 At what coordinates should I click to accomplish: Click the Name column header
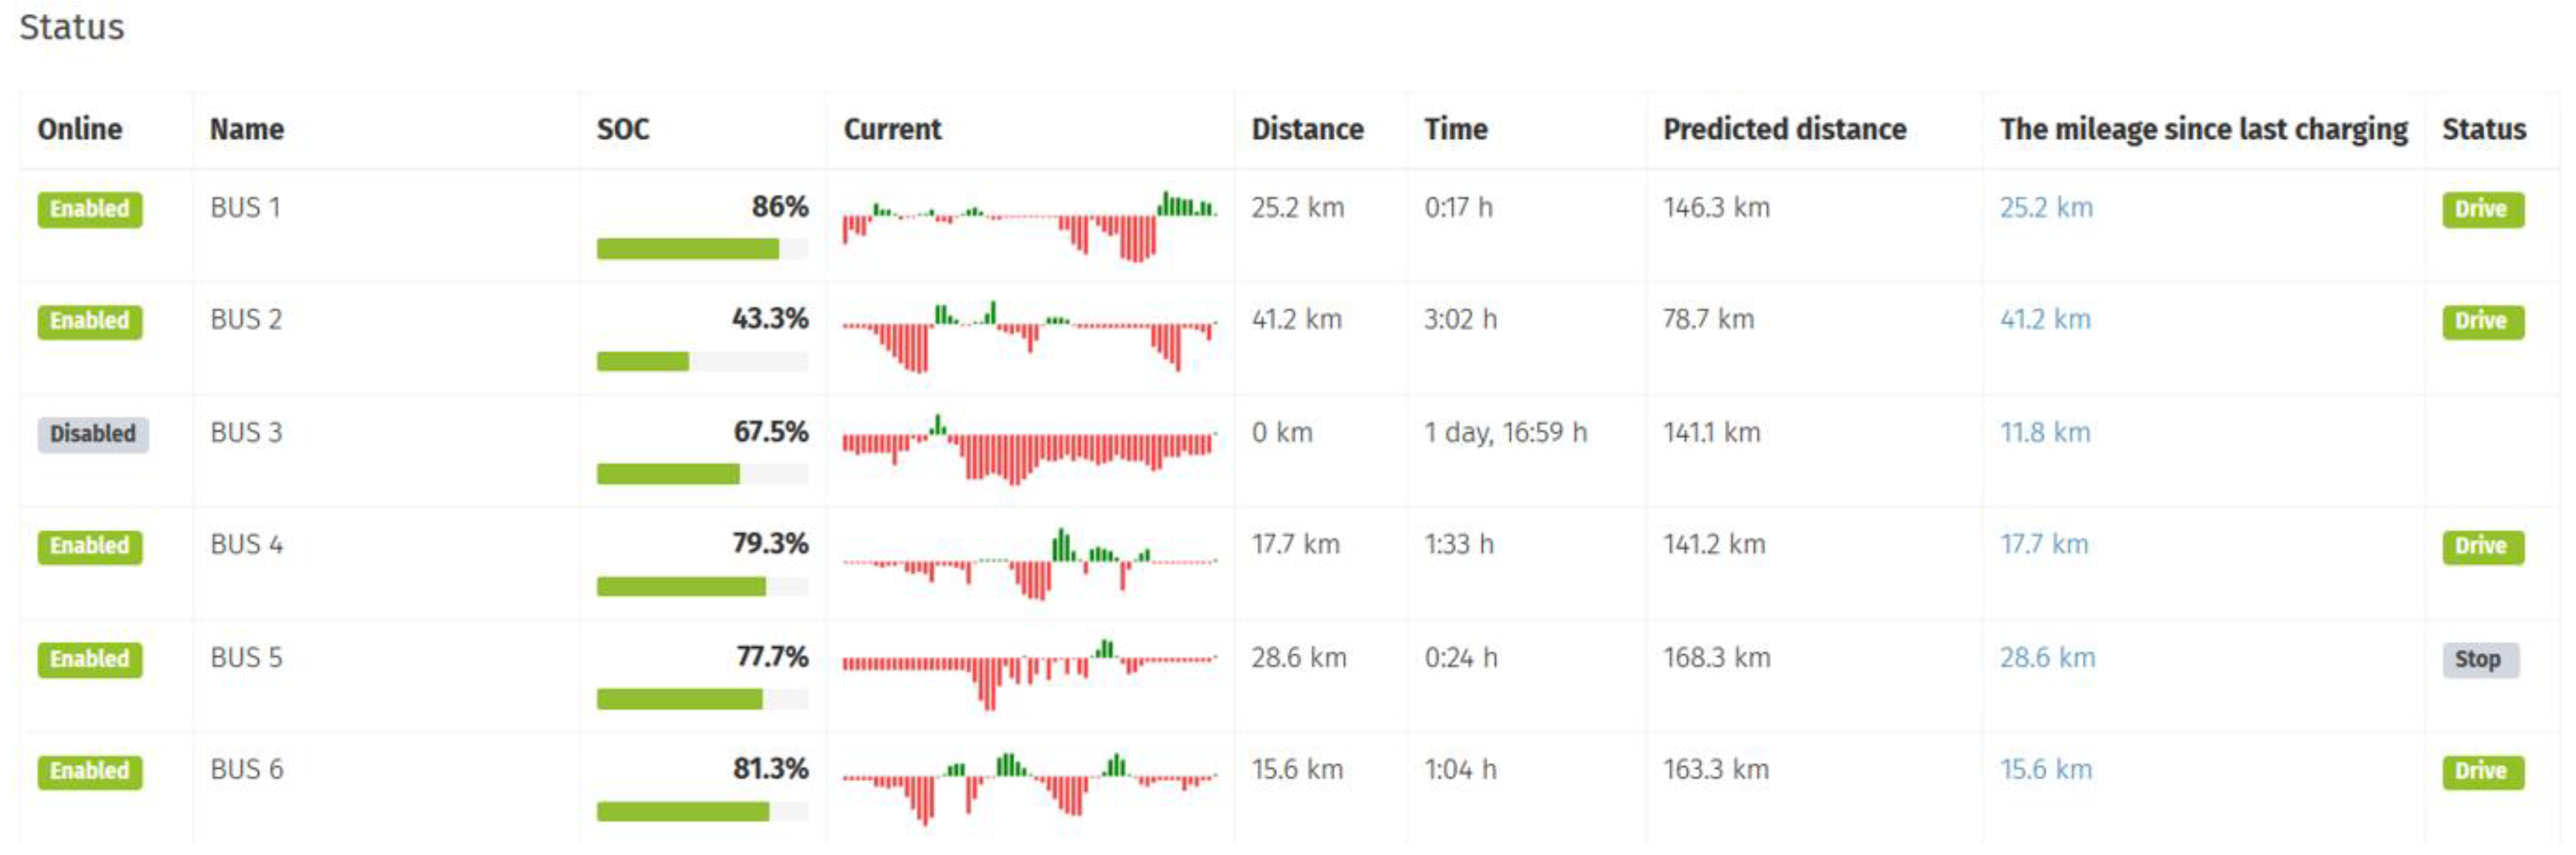(x=247, y=130)
